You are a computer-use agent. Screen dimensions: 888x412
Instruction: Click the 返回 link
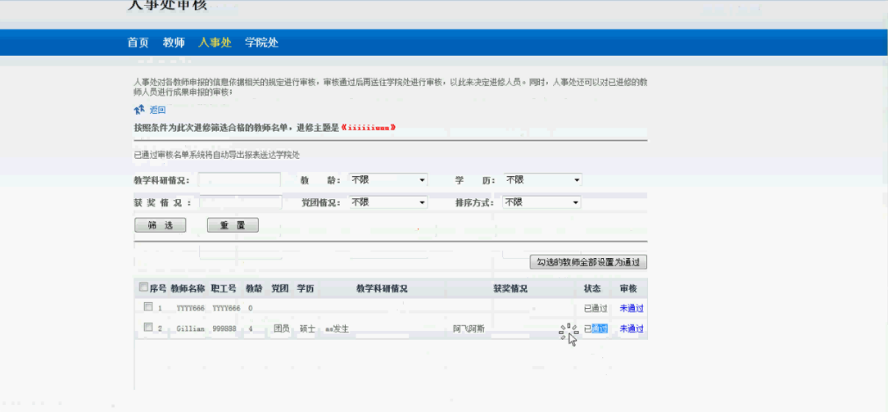pyautogui.click(x=157, y=111)
